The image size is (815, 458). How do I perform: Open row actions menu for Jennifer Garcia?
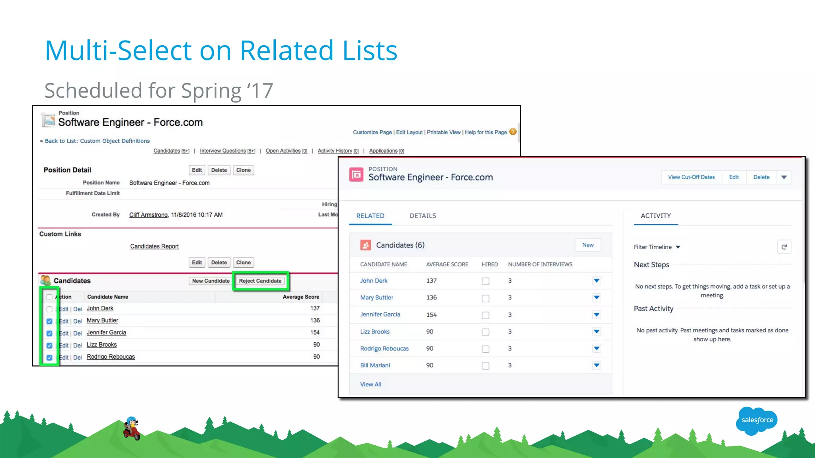click(597, 314)
